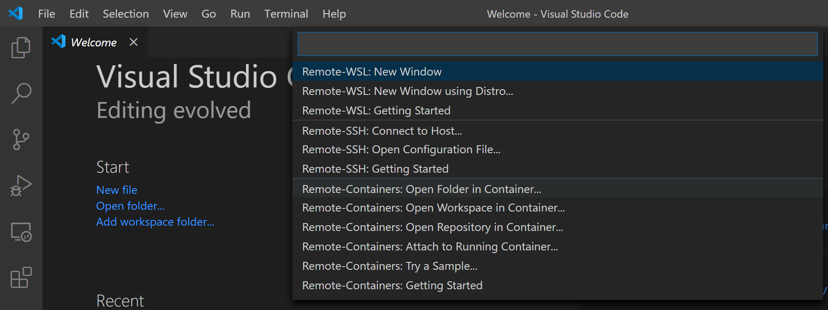The image size is (828, 310).
Task: Click the Open folder... link
Action: pyautogui.click(x=130, y=206)
